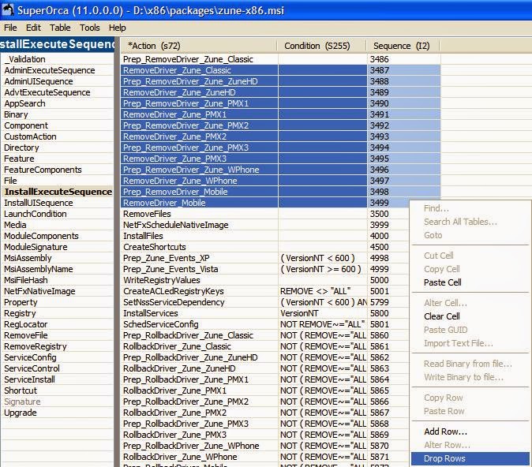Select the RollbackDriver_Zune_PMX3 action row

tap(199, 435)
